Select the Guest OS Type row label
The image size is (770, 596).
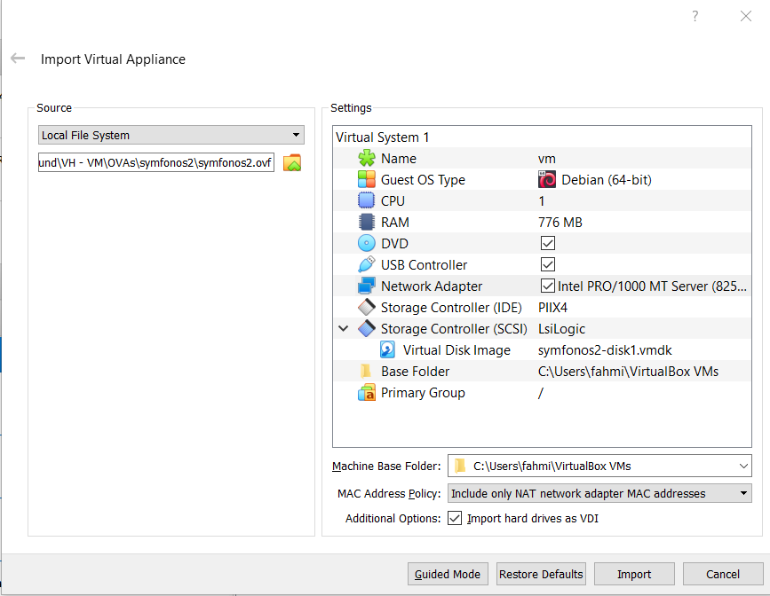pos(424,180)
